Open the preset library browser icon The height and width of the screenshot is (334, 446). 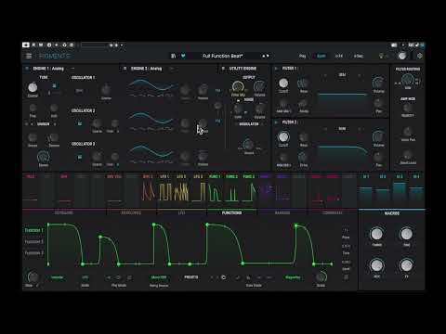tap(174, 56)
